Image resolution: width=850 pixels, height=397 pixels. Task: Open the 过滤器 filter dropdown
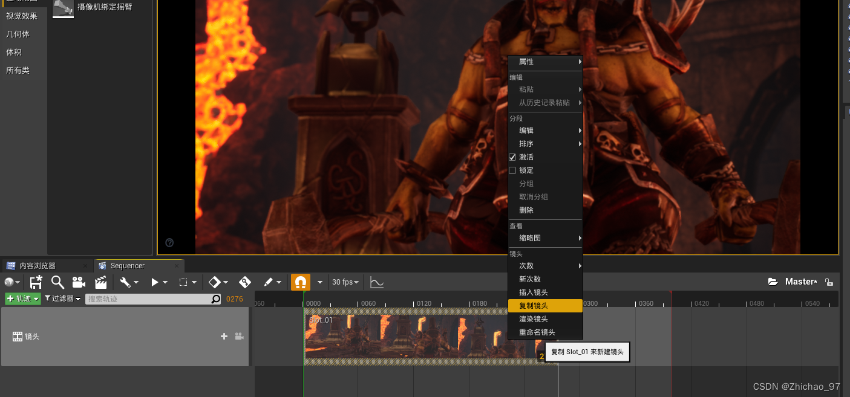(62, 299)
